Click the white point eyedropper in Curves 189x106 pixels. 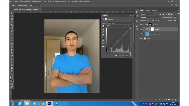pyautogui.click(x=103, y=35)
